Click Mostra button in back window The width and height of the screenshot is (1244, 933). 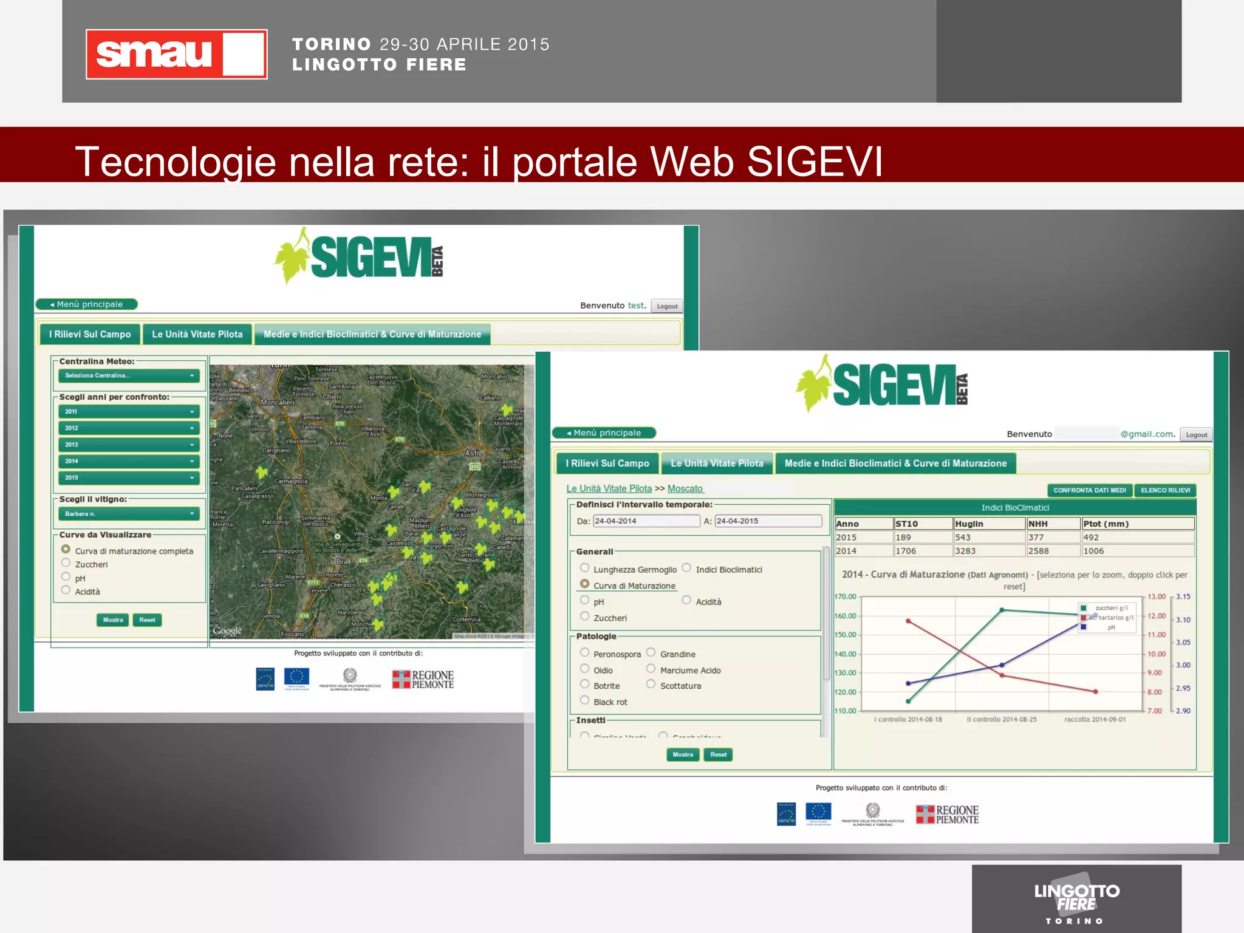(x=113, y=620)
